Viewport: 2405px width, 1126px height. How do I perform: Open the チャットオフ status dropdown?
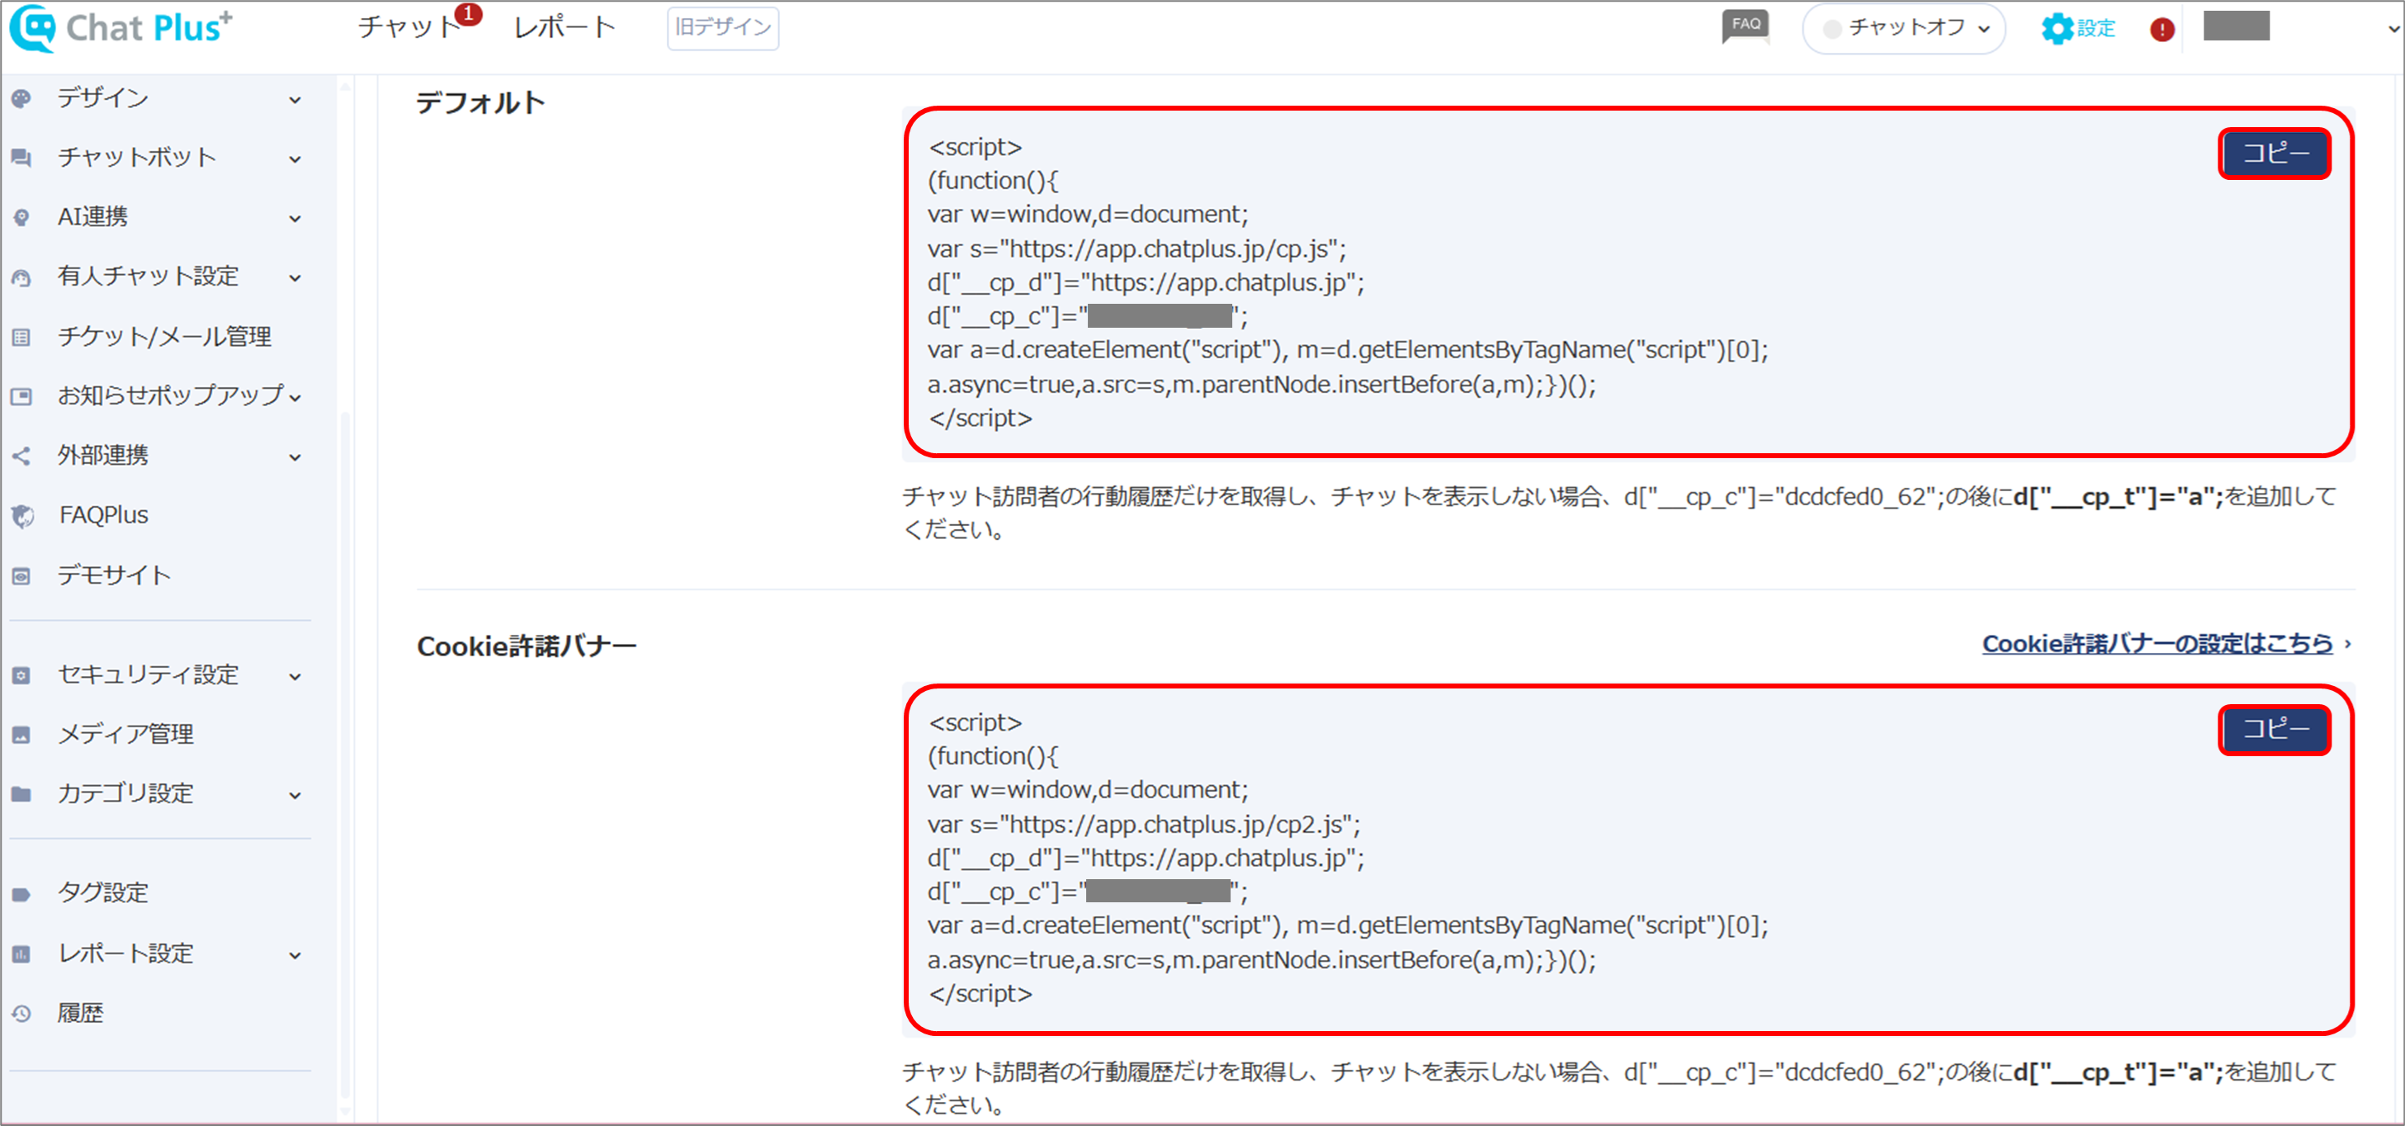pos(1904,29)
